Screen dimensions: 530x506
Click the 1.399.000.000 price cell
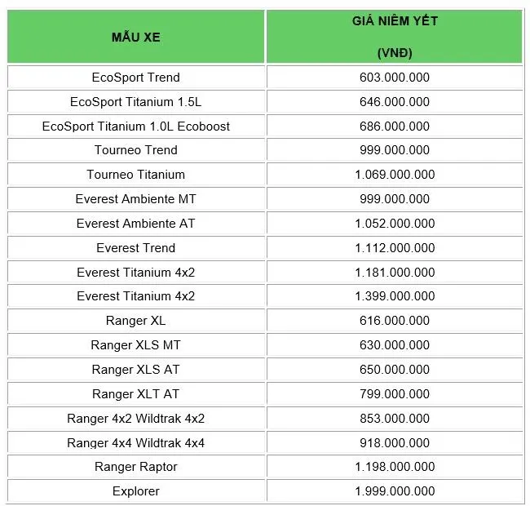(395, 296)
